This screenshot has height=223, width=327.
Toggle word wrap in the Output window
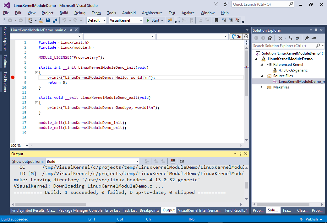click(x=182, y=161)
